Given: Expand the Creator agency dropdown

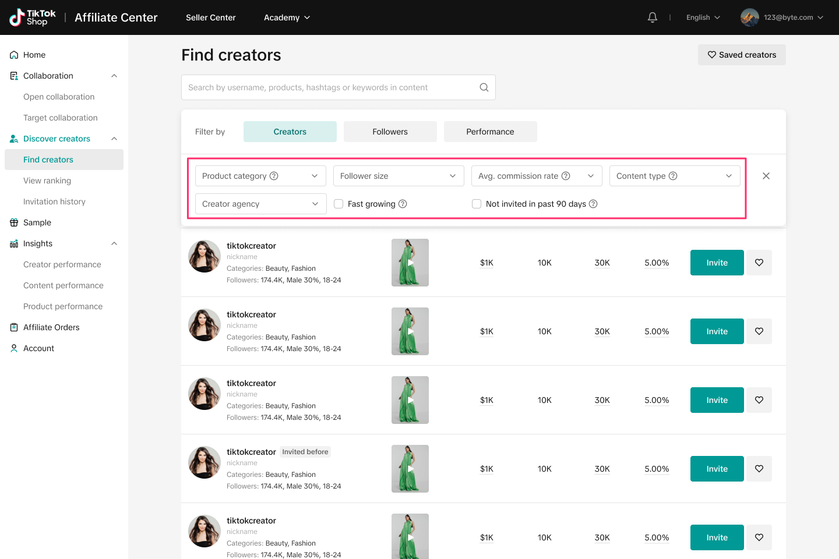Looking at the screenshot, I should pyautogui.click(x=260, y=204).
